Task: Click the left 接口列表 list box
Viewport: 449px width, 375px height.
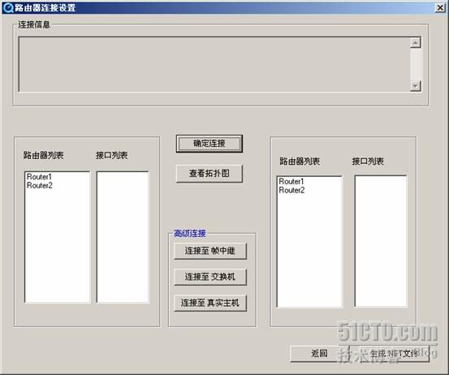Action: (x=123, y=237)
